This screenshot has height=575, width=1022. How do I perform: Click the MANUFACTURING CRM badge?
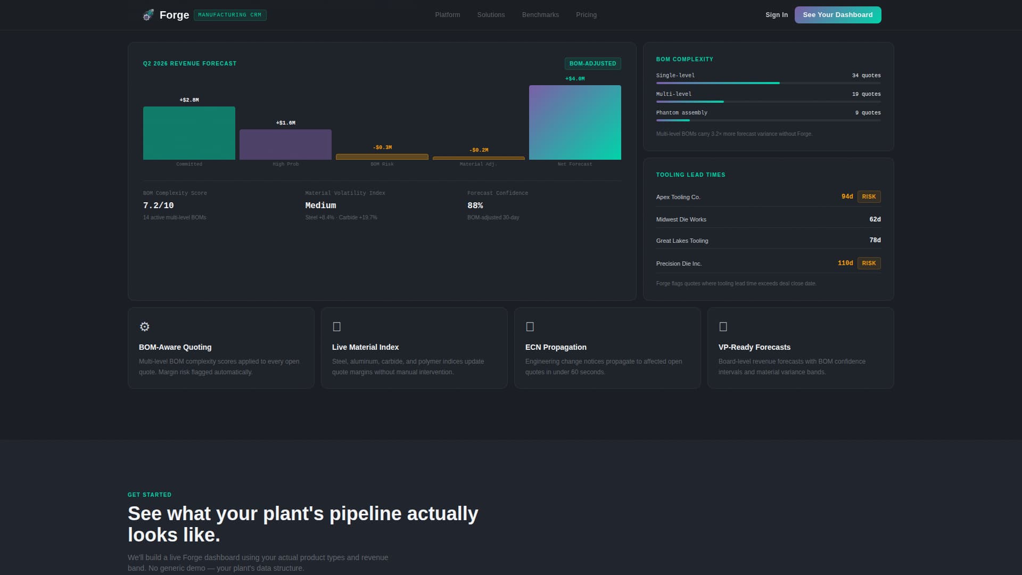coord(230,15)
